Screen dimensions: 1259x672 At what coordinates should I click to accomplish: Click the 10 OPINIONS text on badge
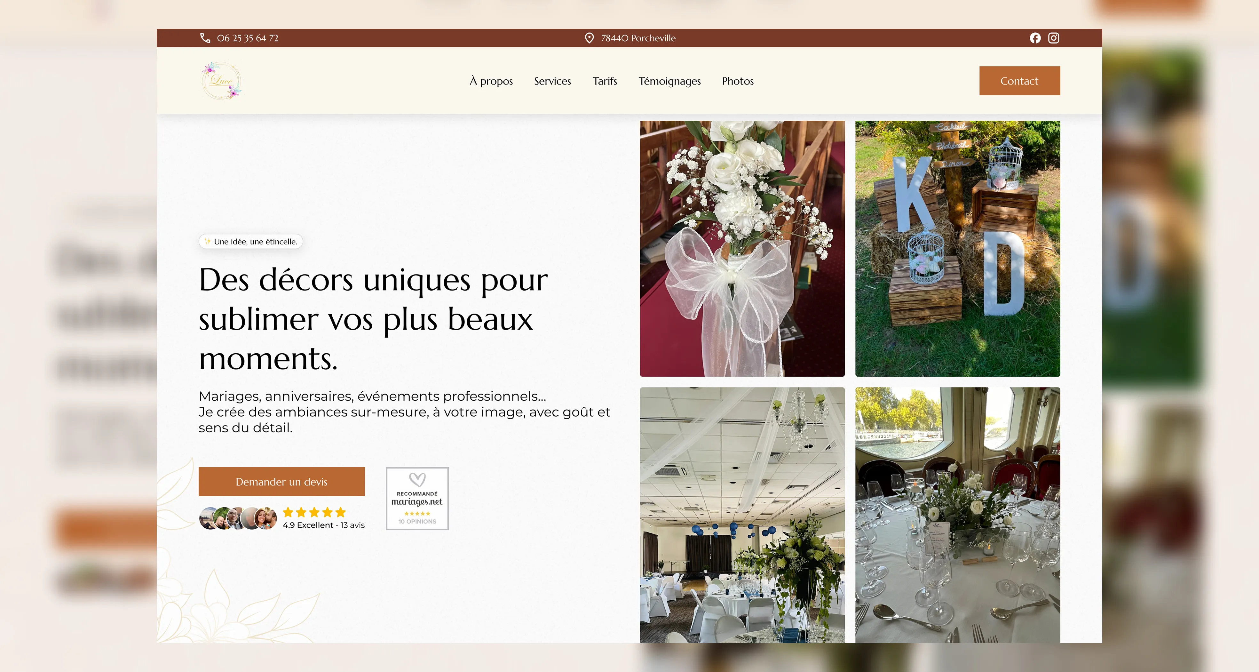(417, 522)
